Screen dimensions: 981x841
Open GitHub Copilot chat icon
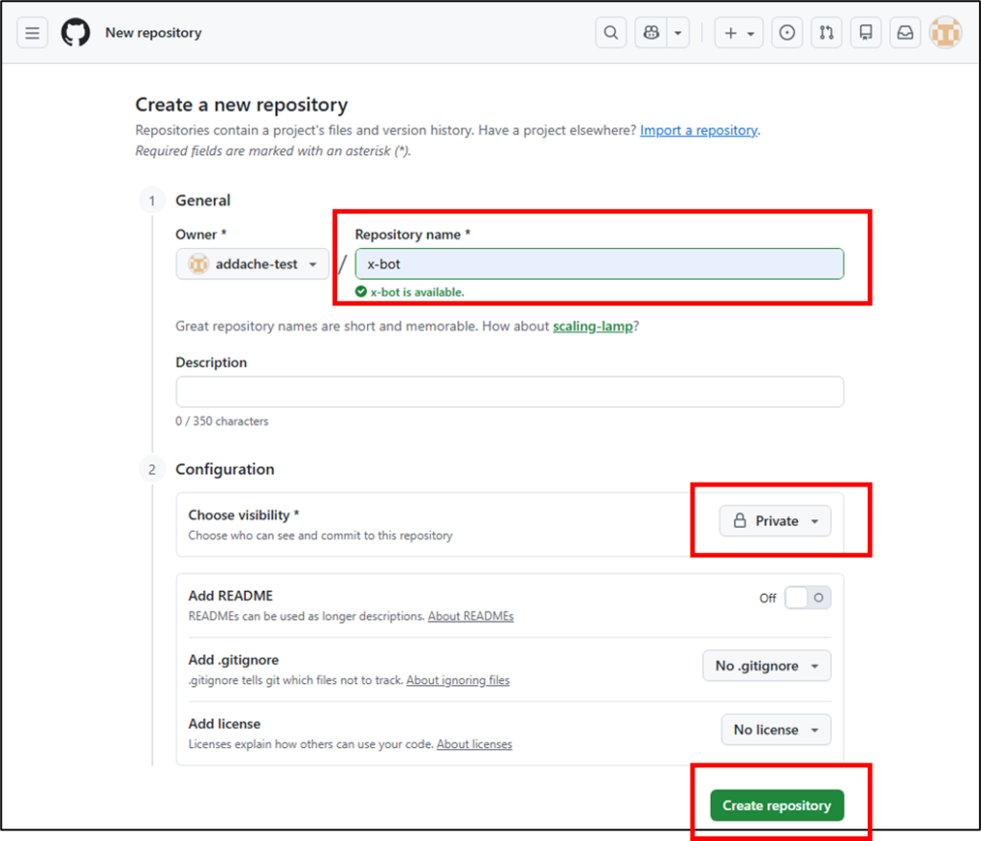pyautogui.click(x=652, y=33)
